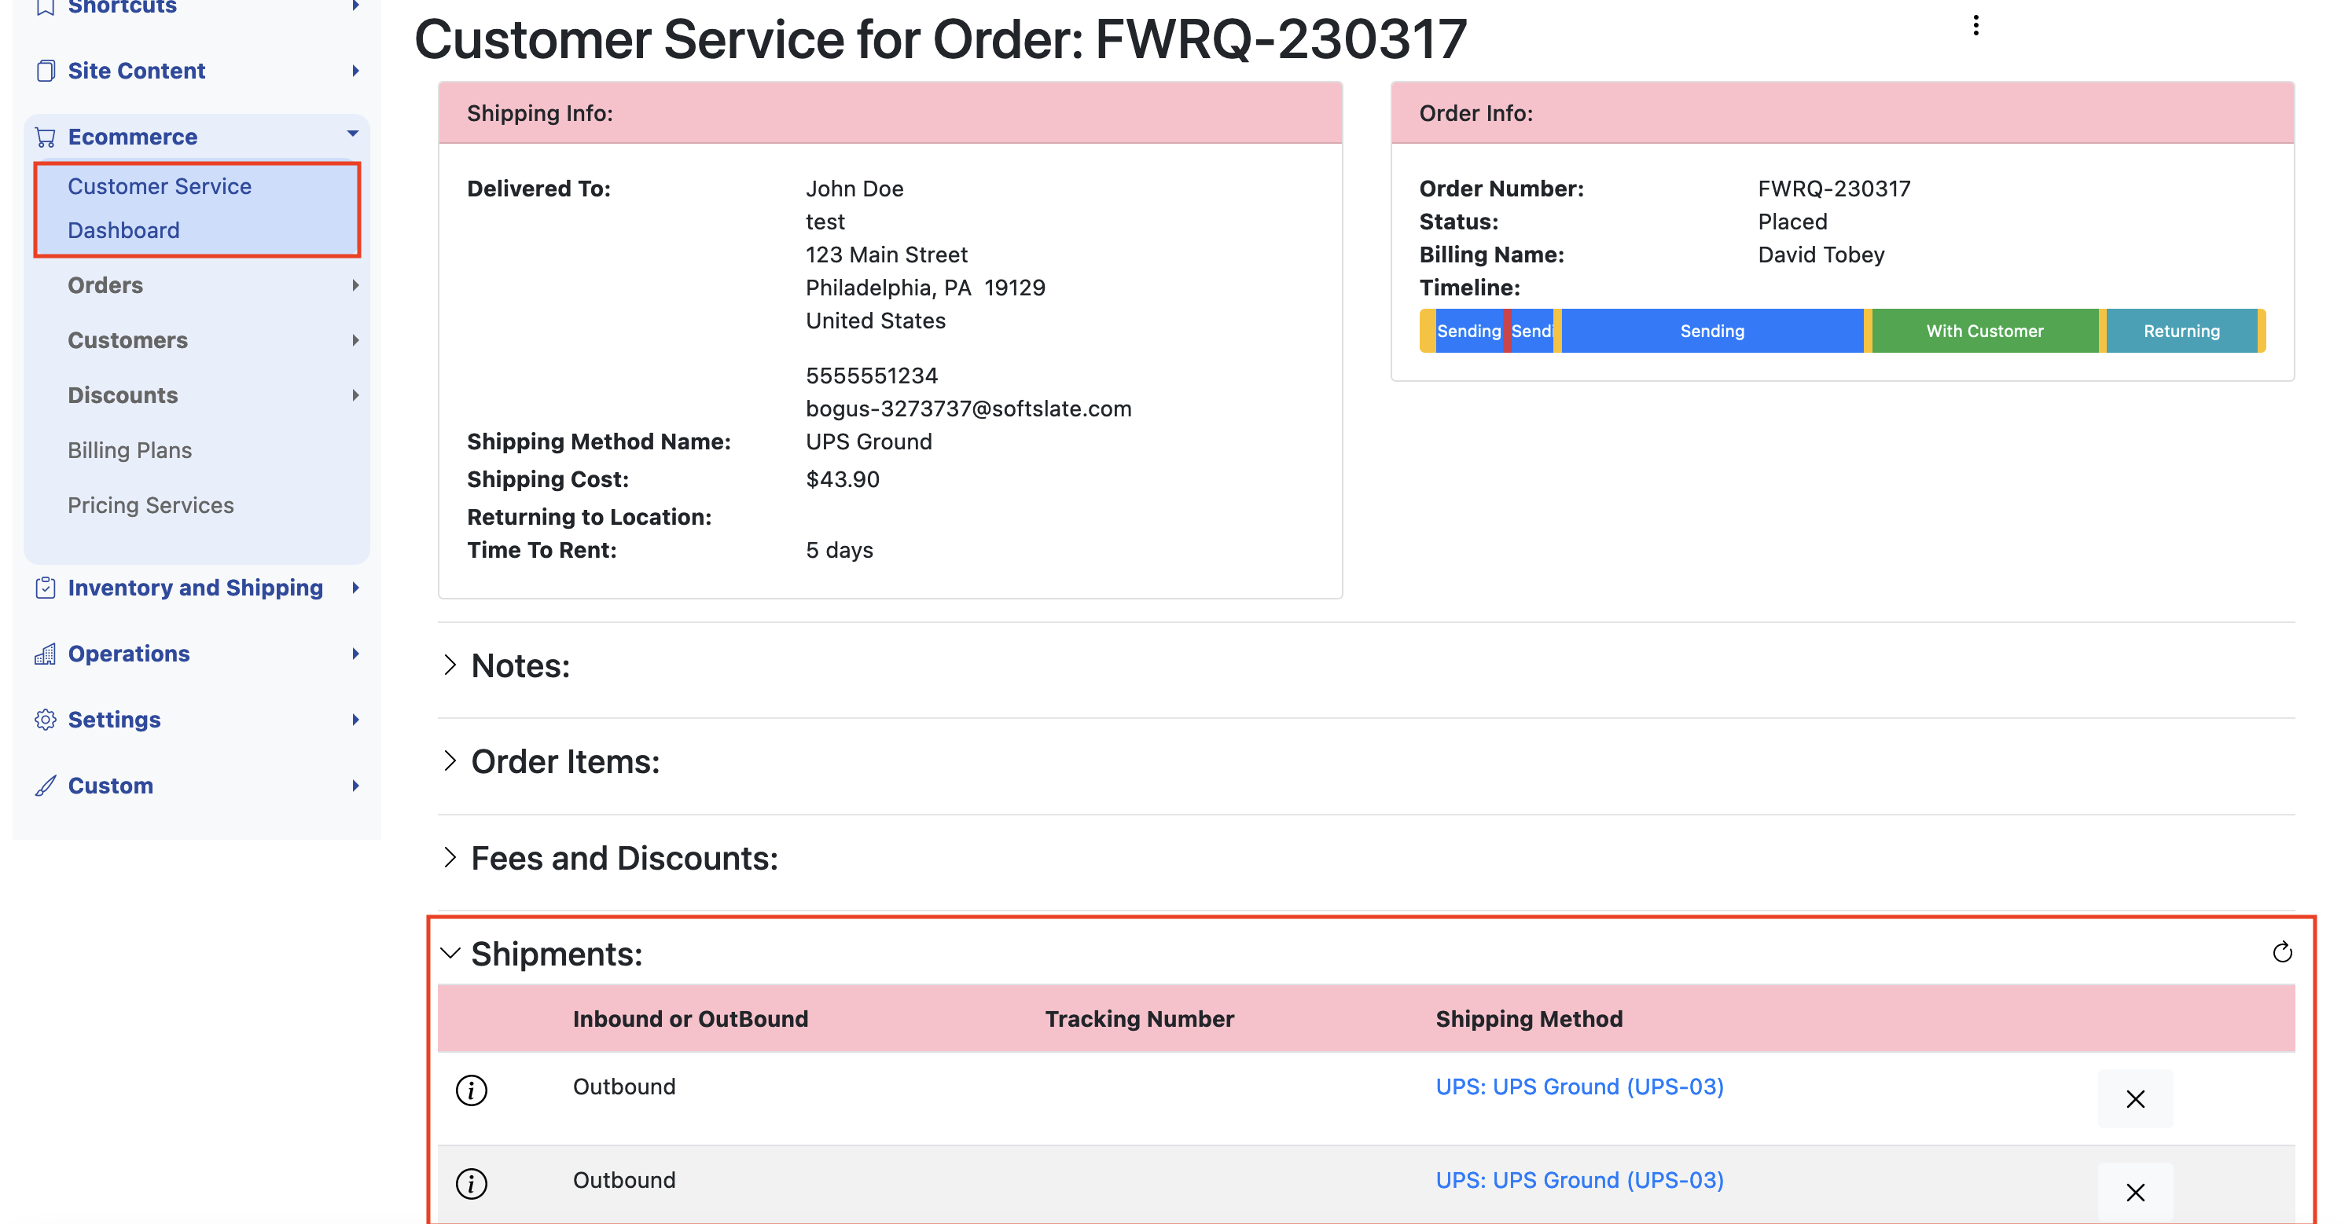Expand the Inventory and Shipping arrow
Screen dimensions: 2341x1224
pos(355,588)
